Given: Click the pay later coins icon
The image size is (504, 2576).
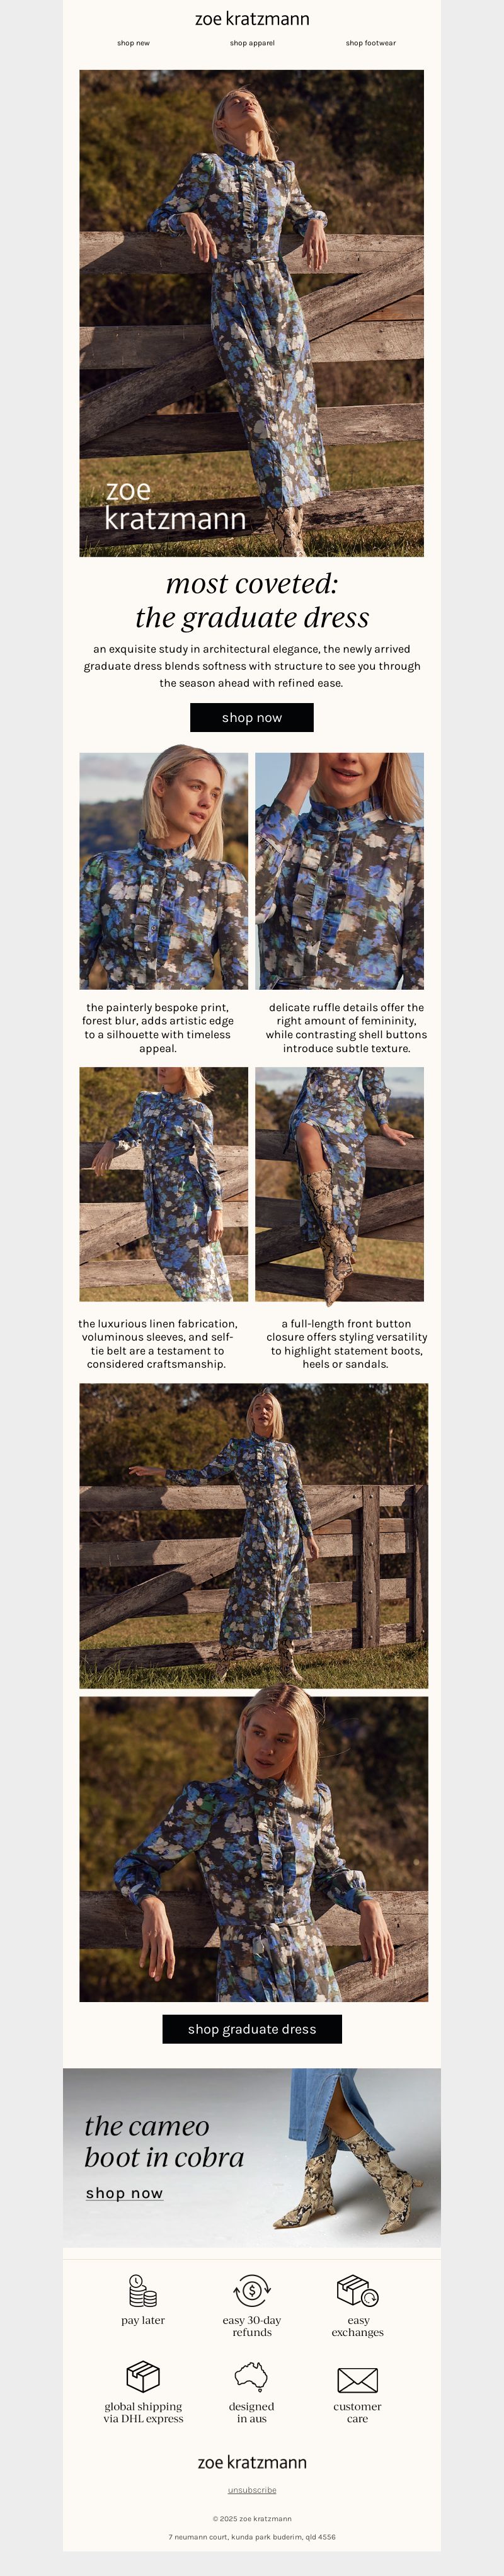Looking at the screenshot, I should coord(143,2290).
